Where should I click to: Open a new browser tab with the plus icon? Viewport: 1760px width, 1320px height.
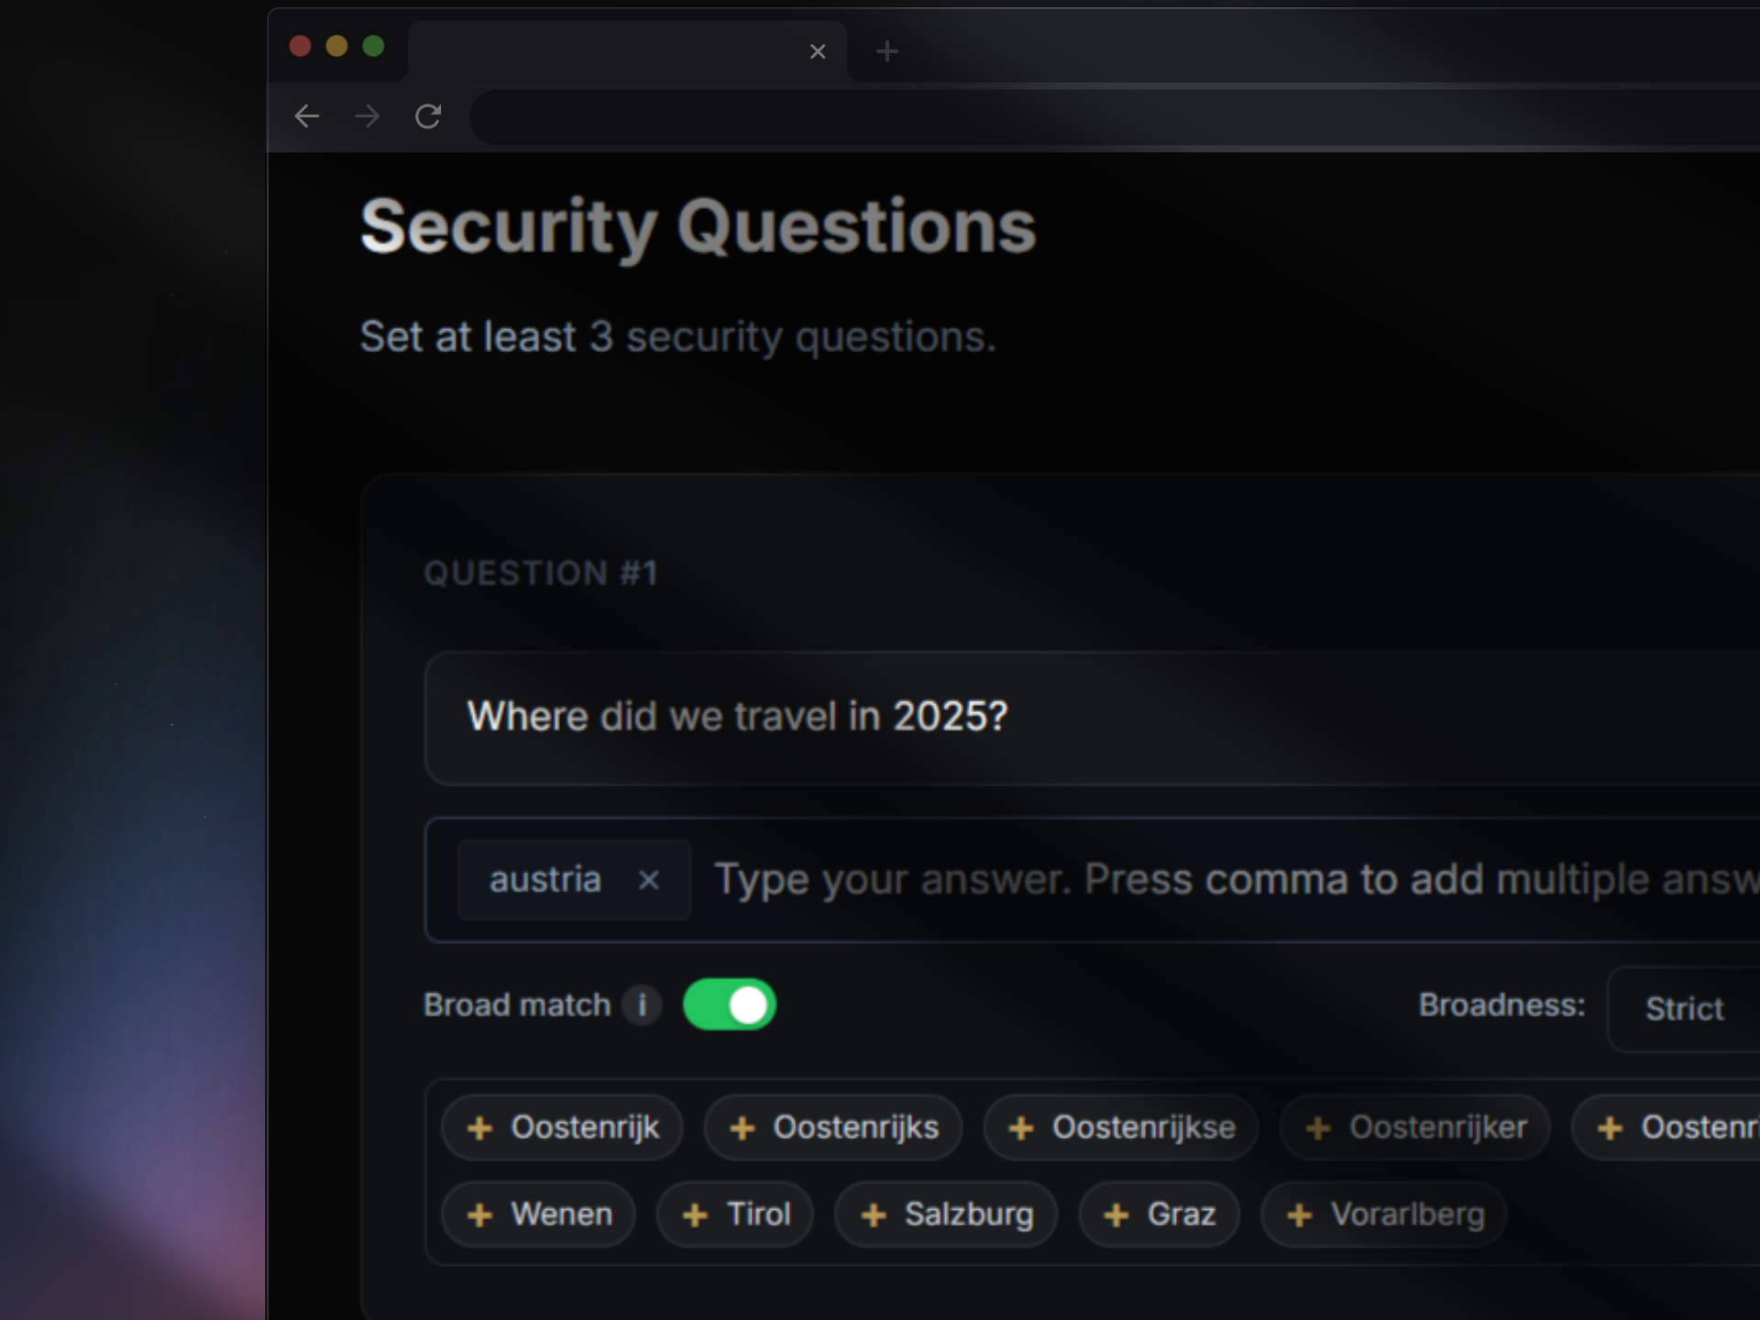(x=885, y=51)
